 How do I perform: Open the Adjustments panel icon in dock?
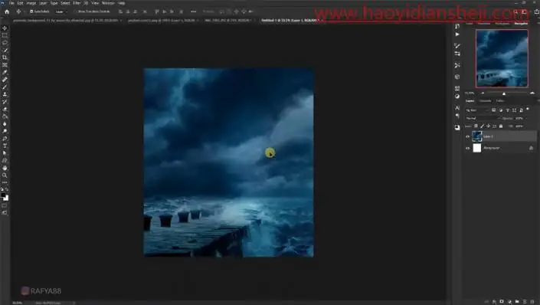point(457,97)
